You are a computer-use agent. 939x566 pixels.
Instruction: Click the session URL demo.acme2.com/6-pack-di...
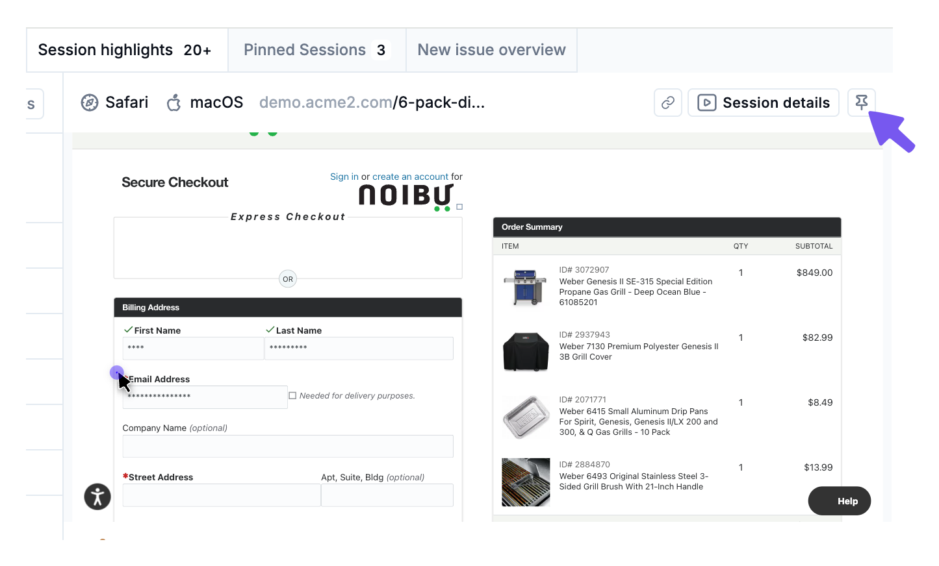372,103
